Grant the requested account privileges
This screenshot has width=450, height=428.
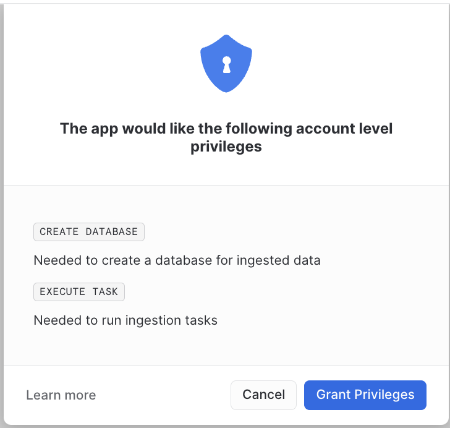365,395
